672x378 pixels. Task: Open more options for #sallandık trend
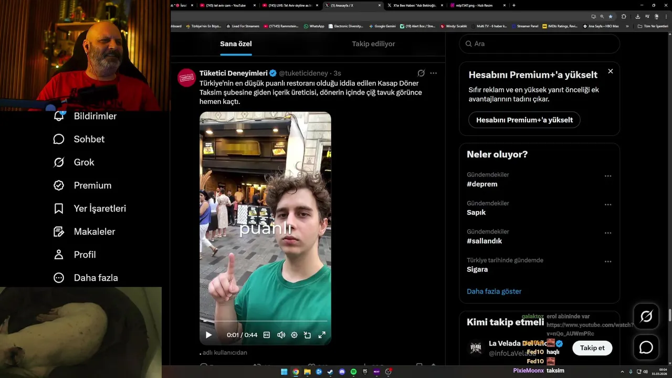[x=608, y=233]
